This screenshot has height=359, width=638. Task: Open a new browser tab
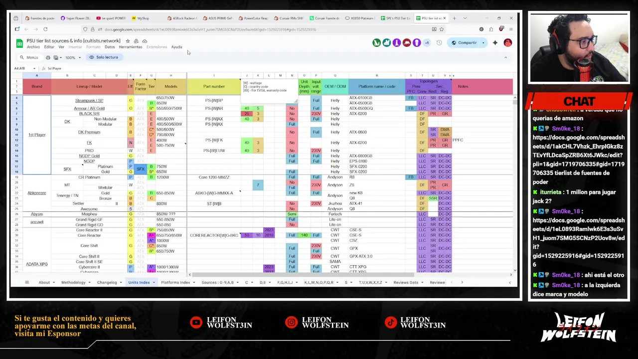pos(454,18)
